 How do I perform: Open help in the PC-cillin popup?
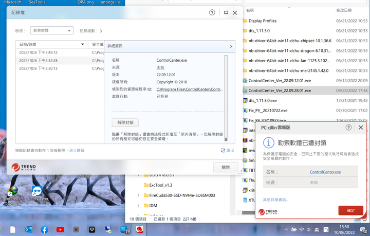click(348, 128)
